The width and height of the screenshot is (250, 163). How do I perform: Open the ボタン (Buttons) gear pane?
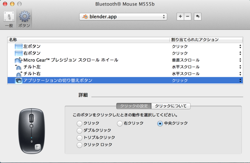click(24, 19)
